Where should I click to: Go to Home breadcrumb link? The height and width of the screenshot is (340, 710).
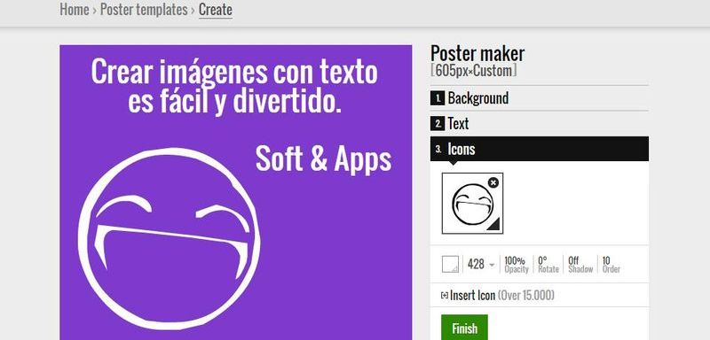pos(75,10)
